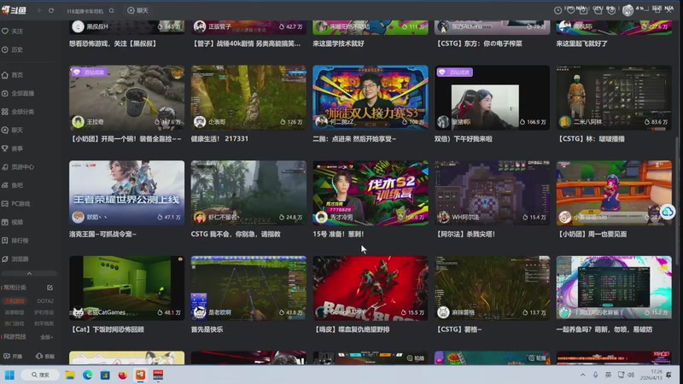
Task: Open Microsoft Edge from the taskbar
Action: (x=88, y=375)
